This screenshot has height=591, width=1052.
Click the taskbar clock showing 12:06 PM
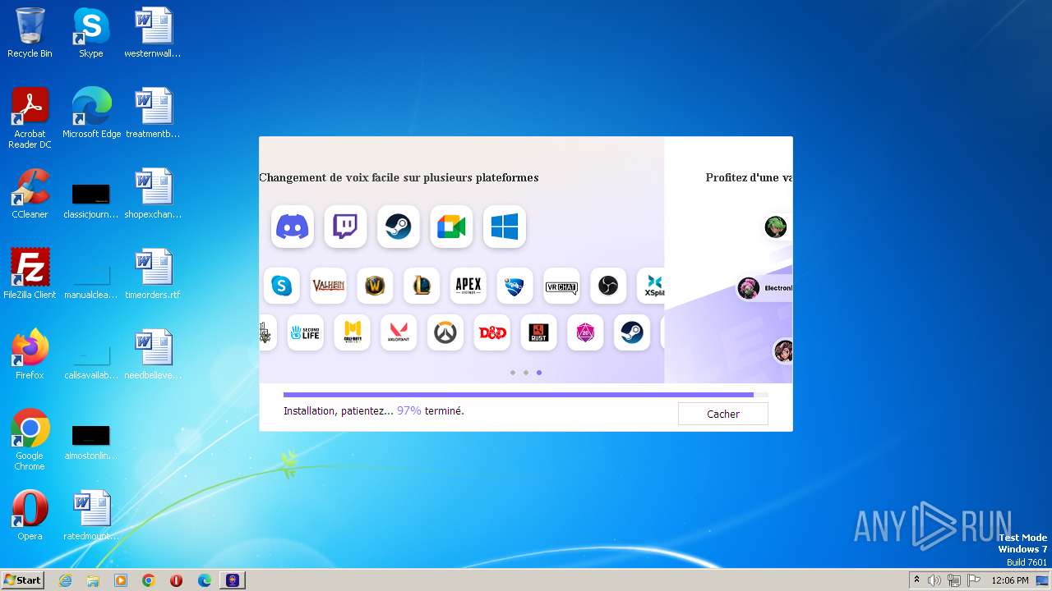[1010, 580]
